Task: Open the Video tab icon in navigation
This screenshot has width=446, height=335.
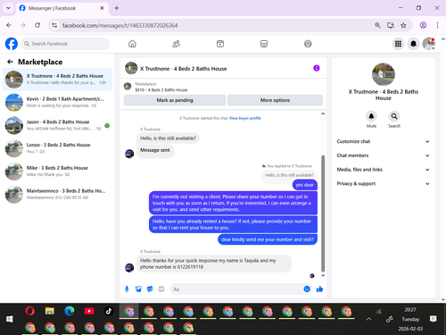Action: click(220, 44)
